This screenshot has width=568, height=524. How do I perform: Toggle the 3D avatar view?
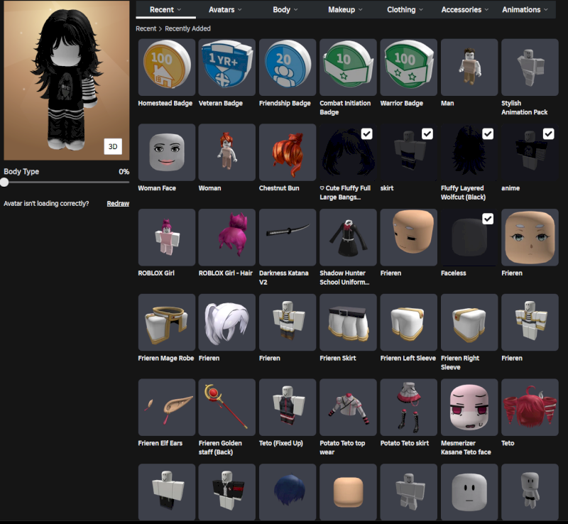coord(113,146)
